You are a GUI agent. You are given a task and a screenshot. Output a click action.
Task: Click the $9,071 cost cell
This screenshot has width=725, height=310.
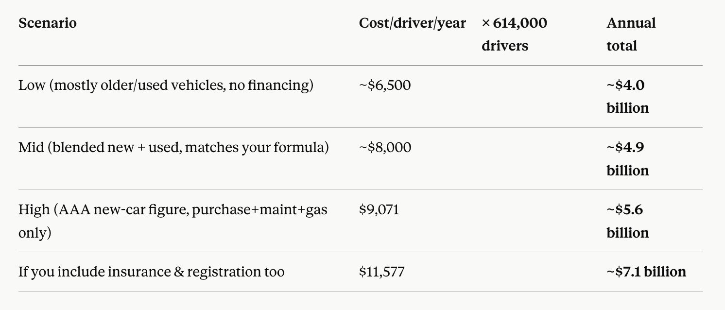pos(379,210)
